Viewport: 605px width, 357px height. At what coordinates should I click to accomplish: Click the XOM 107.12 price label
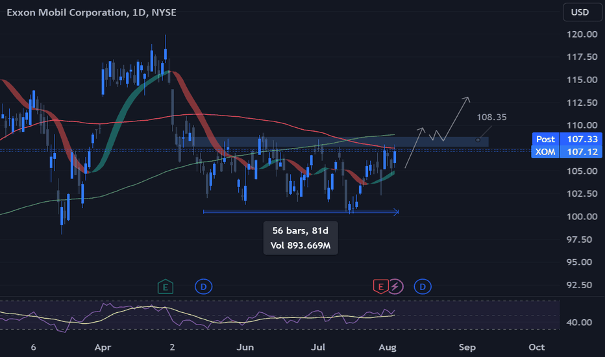[x=567, y=152]
